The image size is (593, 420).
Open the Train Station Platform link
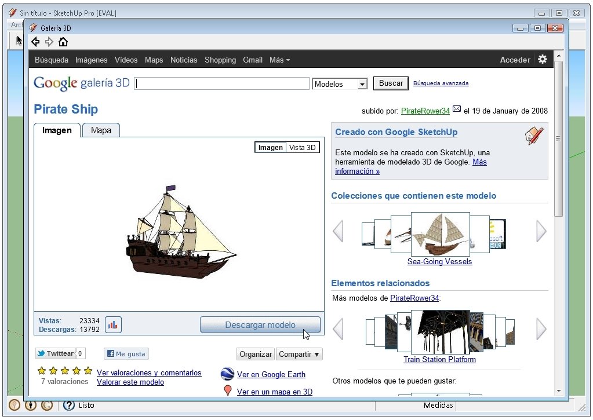tap(439, 360)
